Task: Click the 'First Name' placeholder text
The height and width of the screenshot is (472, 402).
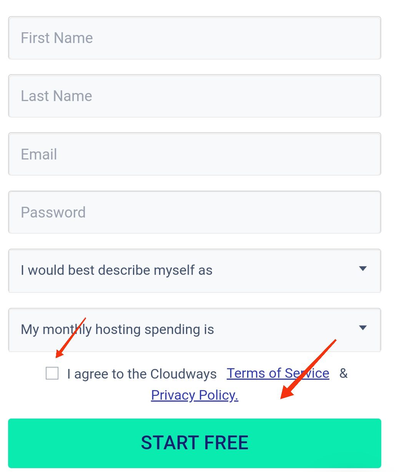Action: coord(56,38)
